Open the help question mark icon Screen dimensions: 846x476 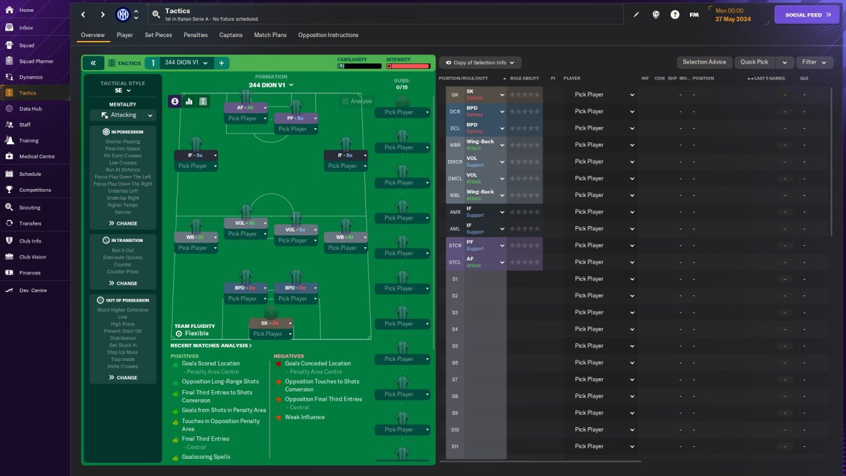tap(675, 15)
